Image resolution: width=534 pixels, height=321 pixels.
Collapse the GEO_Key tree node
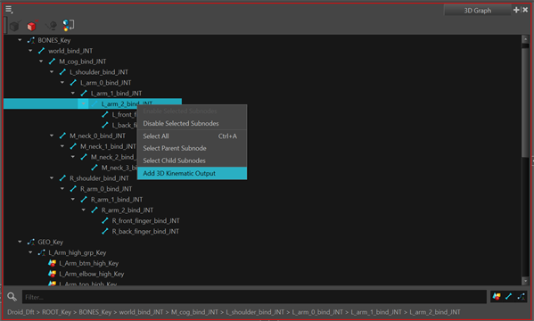point(20,242)
